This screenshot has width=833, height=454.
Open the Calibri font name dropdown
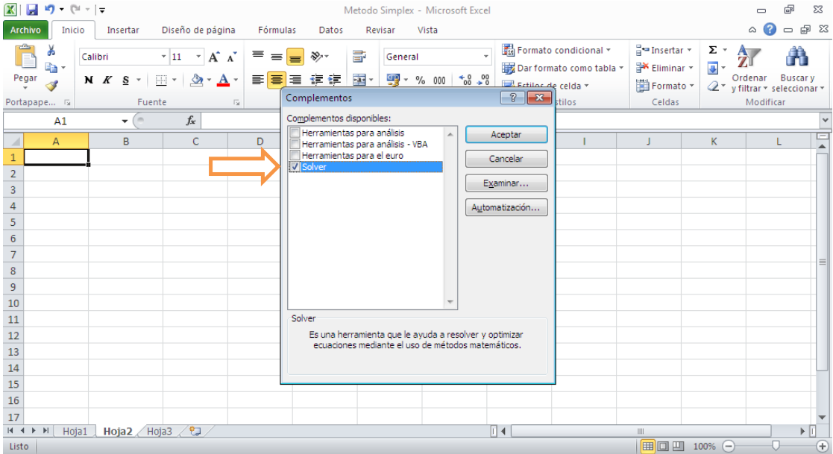(163, 56)
